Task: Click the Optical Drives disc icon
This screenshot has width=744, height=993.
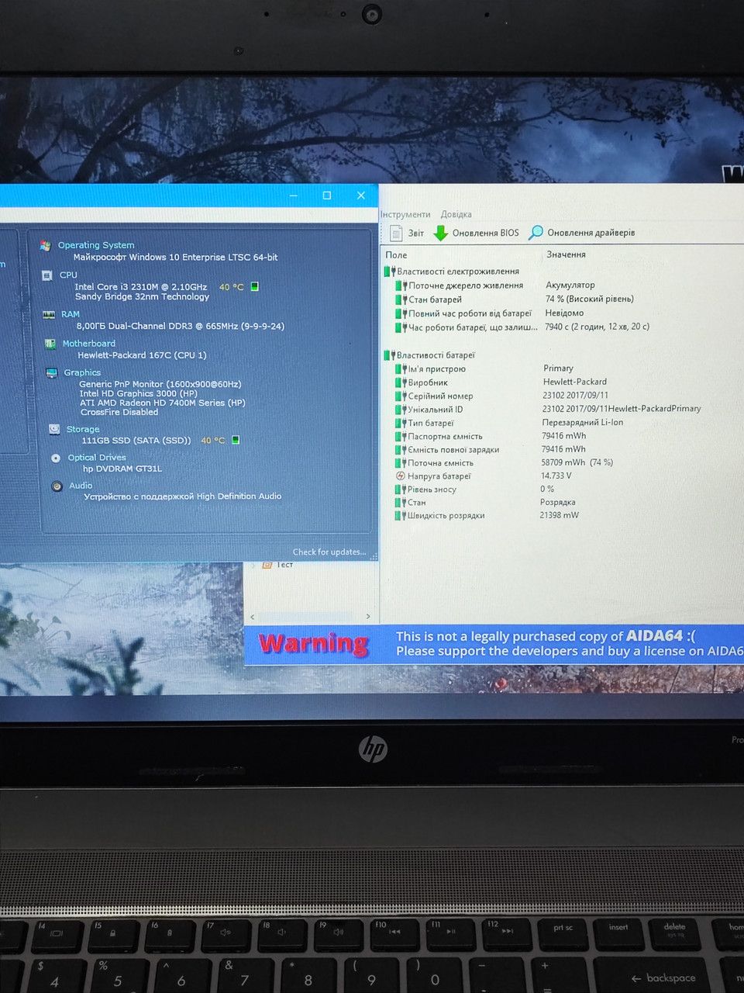Action: pos(56,458)
